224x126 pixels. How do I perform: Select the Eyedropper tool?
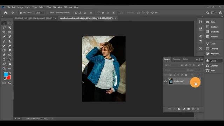(4, 37)
